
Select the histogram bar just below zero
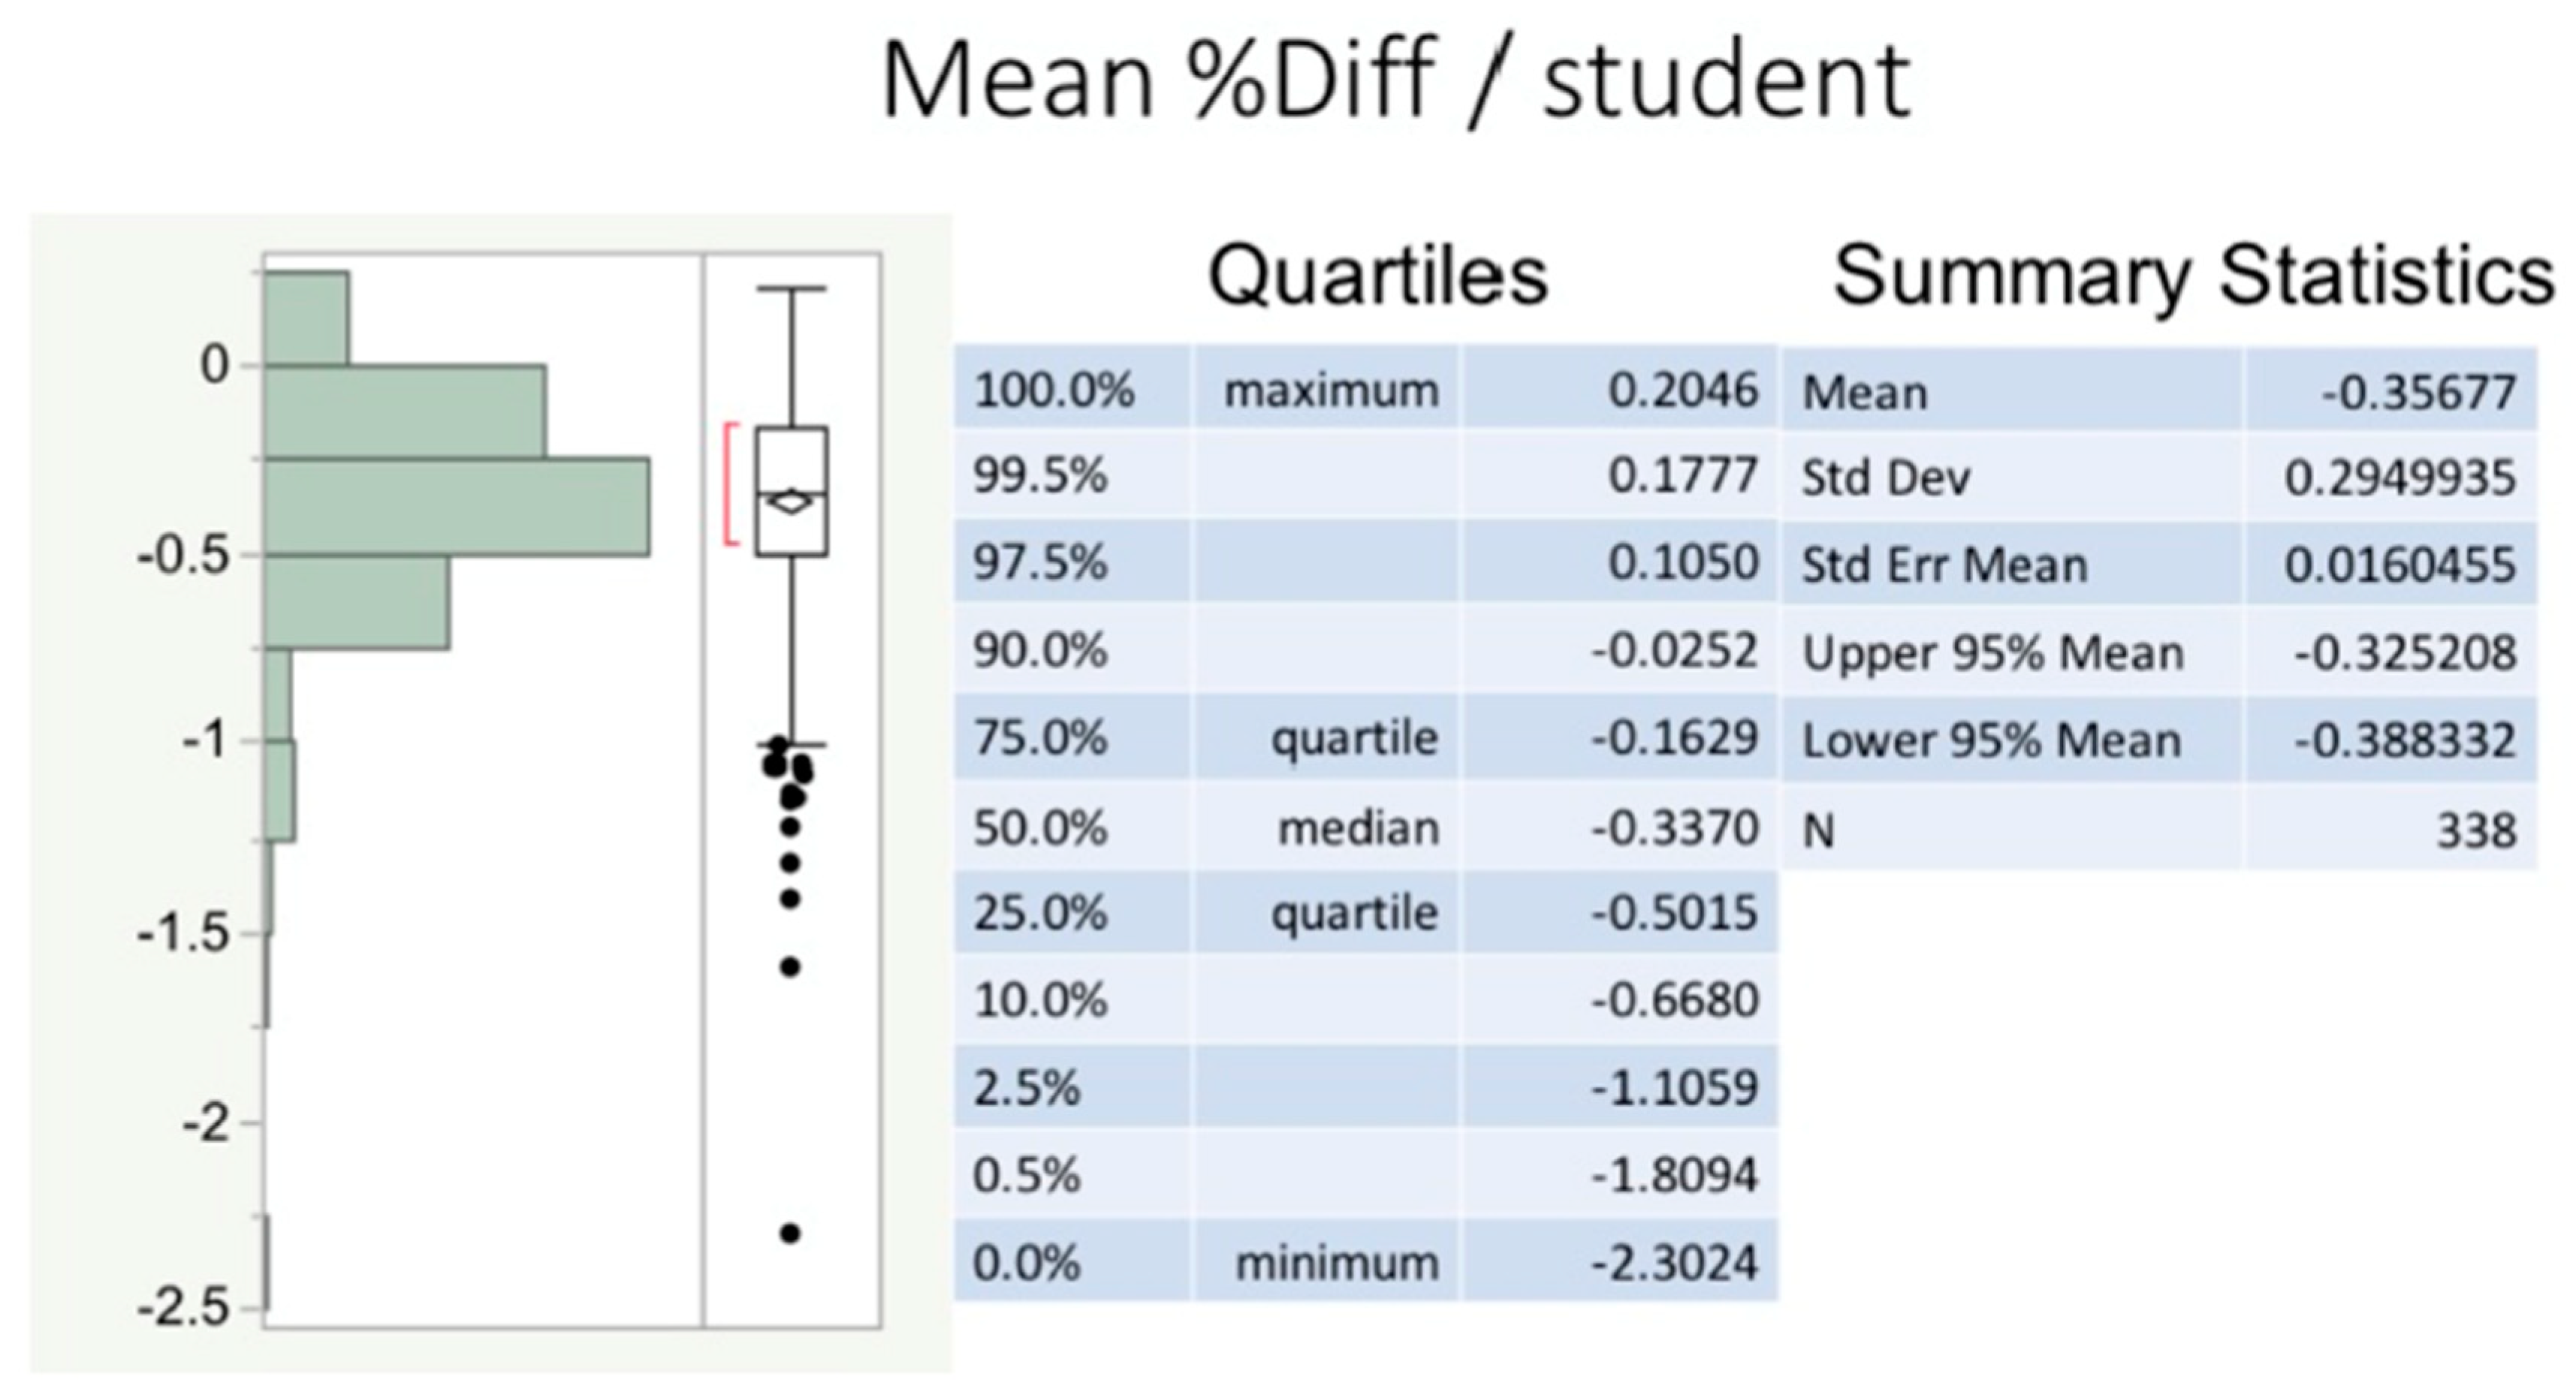404,412
